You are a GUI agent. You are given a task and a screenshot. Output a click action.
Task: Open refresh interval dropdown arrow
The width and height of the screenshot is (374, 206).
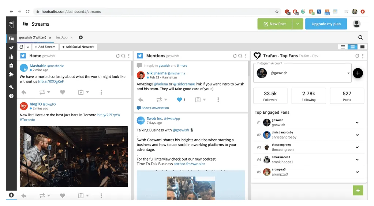pyautogui.click(x=28, y=47)
